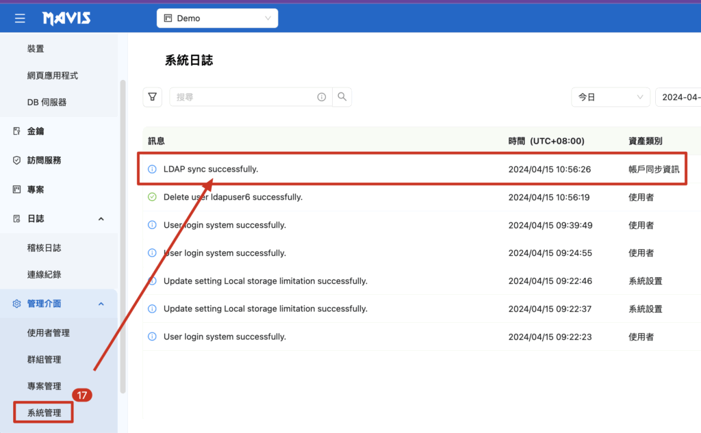Open 連線紀錄 from sidebar
Screen dimensions: 701x433
pos(44,274)
